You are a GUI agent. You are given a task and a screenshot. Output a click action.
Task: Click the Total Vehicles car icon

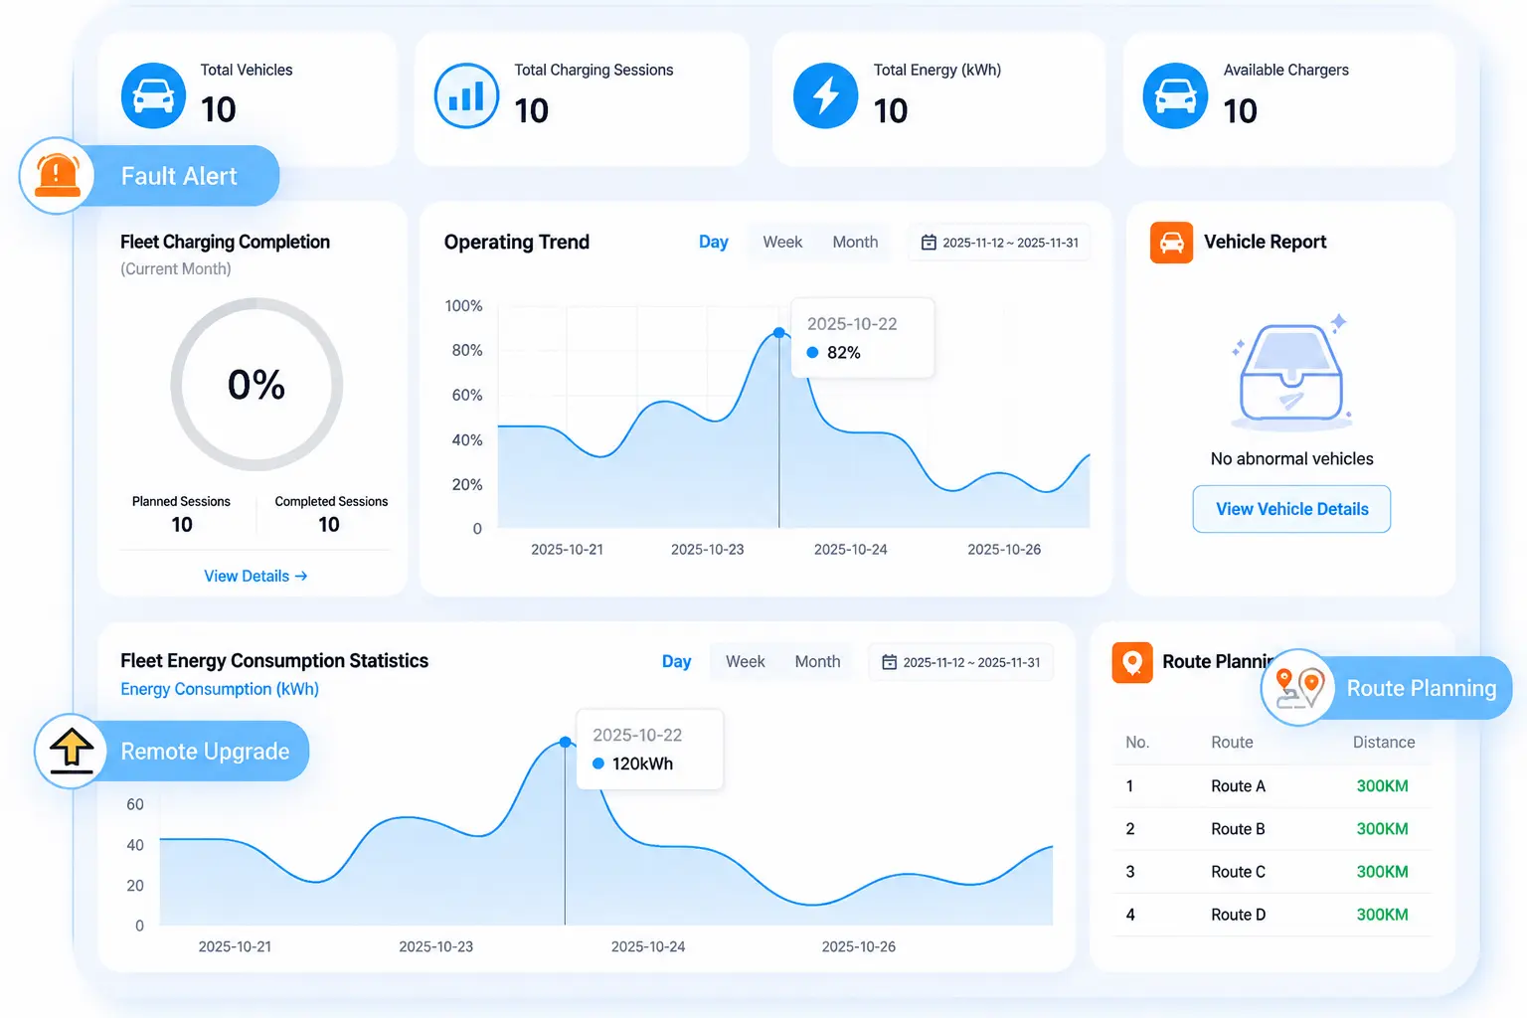153,95
